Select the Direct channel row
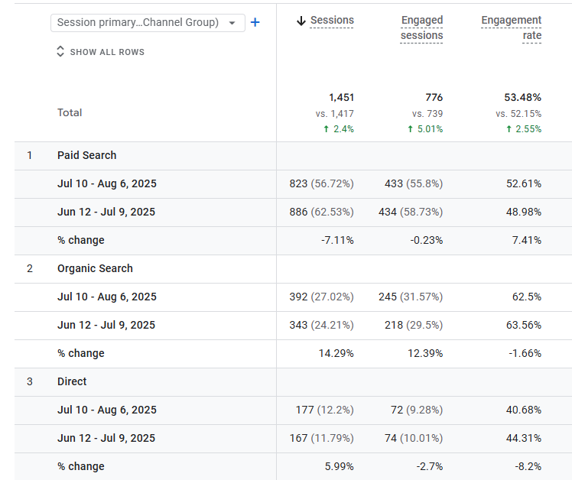This screenshot has height=480, width=572. 72,381
